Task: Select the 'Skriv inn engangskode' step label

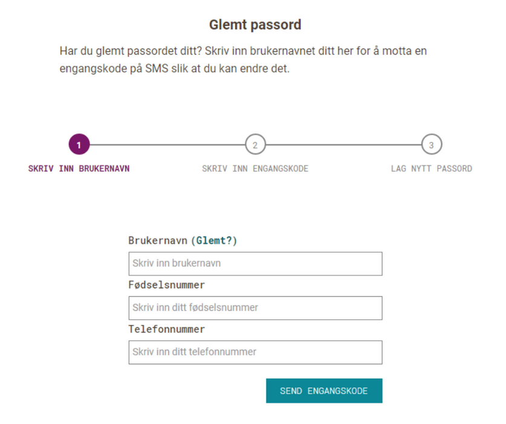Action: pos(255,169)
